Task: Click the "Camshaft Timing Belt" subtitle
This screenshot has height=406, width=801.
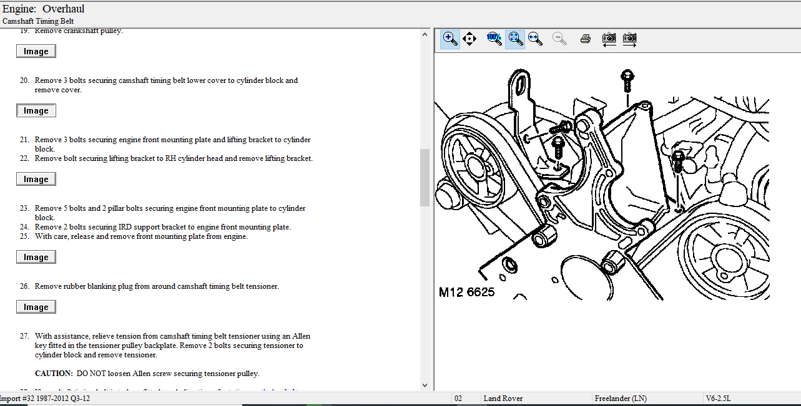Action: (38, 21)
